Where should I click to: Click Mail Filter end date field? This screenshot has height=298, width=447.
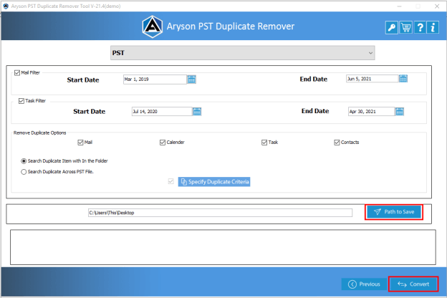coord(372,79)
